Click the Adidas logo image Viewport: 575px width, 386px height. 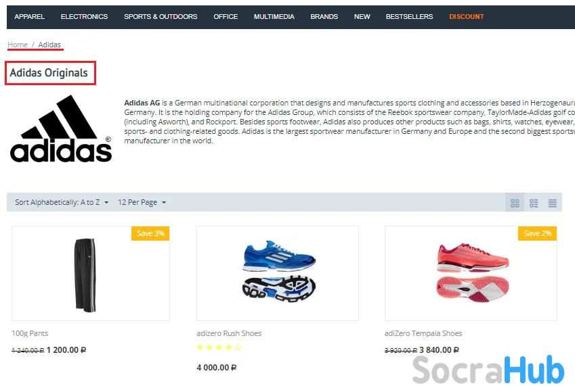[61, 129]
